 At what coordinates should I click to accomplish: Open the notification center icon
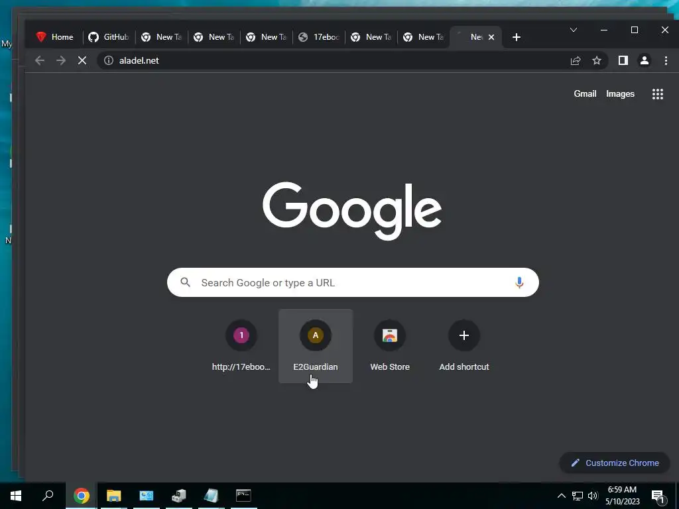pyautogui.click(x=658, y=497)
